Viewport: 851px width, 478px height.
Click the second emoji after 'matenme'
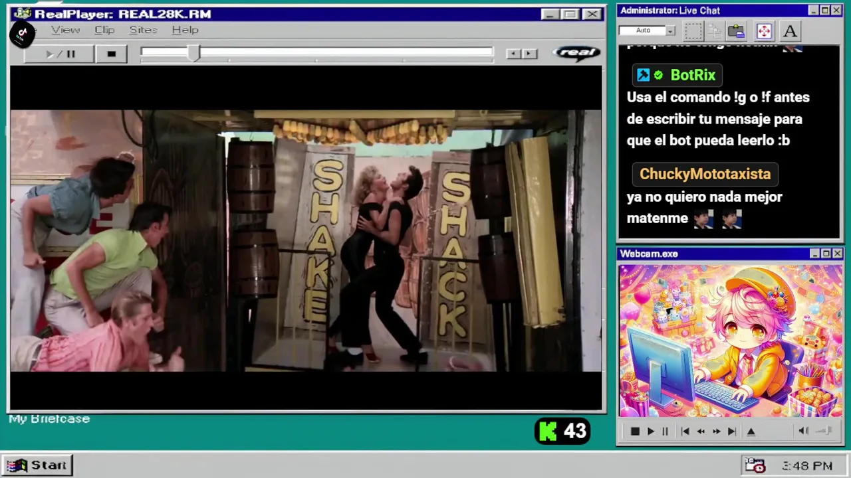731,218
